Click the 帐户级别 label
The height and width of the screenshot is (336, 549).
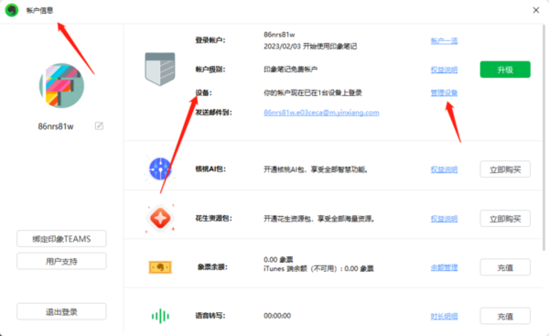[x=210, y=69]
